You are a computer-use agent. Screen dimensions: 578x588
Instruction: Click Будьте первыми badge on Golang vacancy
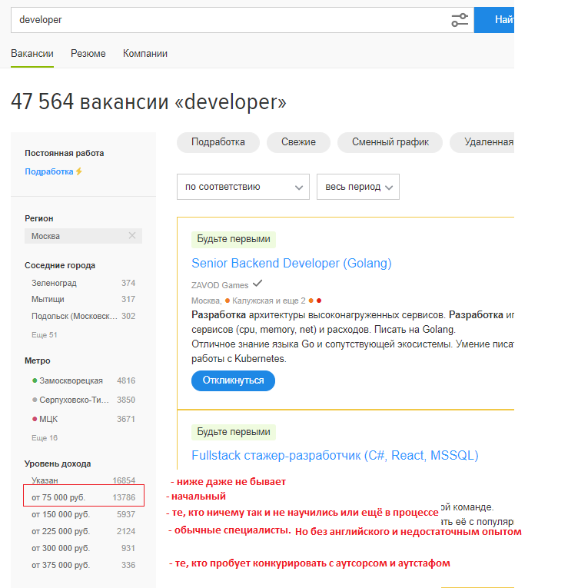pos(234,239)
